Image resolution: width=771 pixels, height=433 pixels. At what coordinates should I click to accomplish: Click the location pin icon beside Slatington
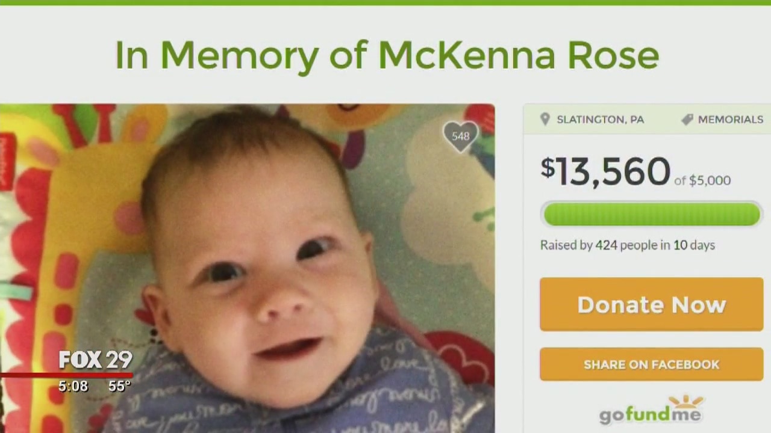(545, 120)
